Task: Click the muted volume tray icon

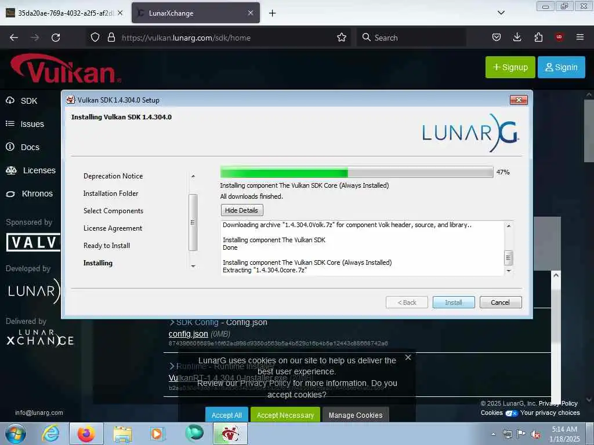Action: coord(535,435)
